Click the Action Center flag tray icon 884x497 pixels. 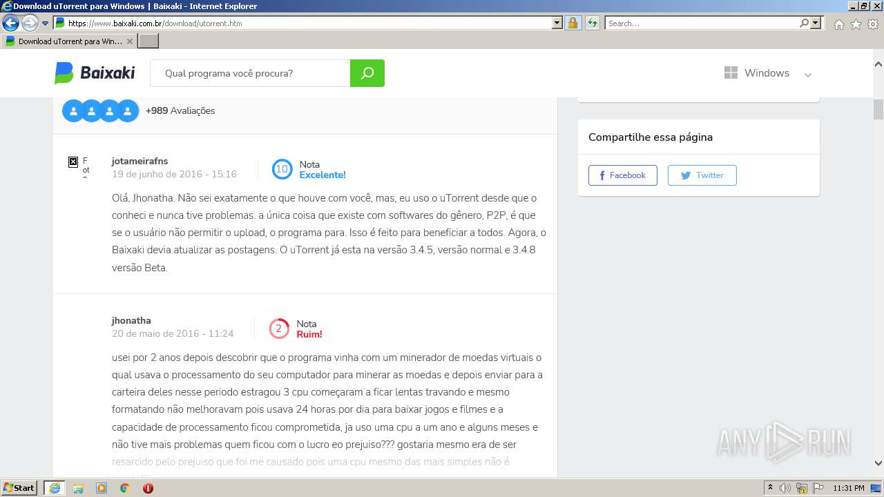point(818,488)
